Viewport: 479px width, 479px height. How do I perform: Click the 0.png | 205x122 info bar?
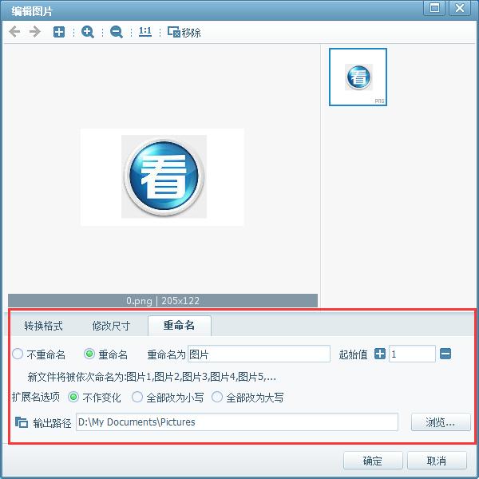tap(163, 301)
